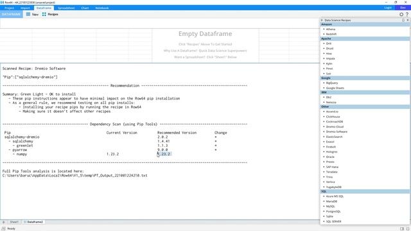Click the Dev button
Screen dimensions: 411x231
(403, 8)
